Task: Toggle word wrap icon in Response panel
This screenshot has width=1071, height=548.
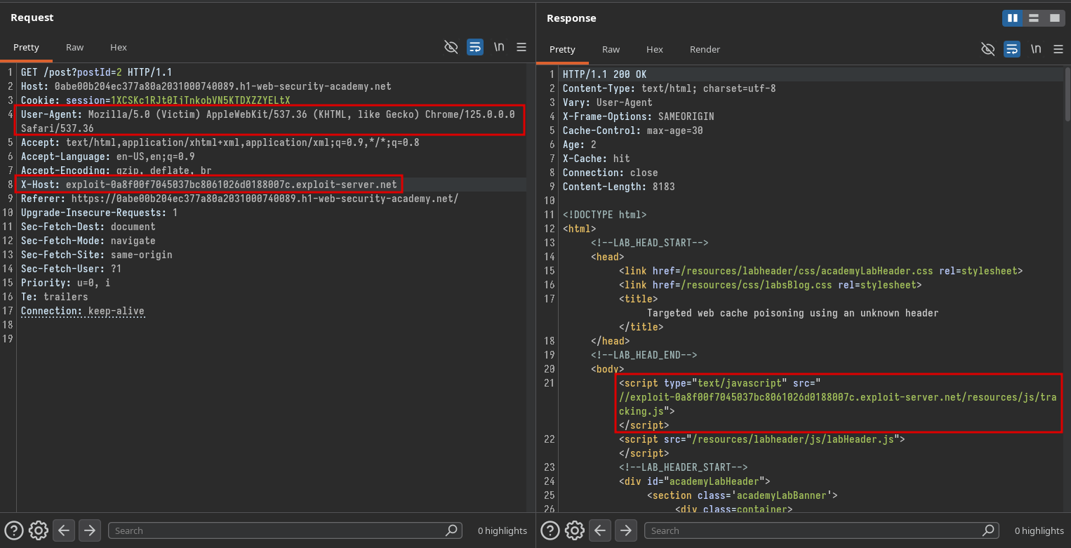Action: pos(1011,49)
